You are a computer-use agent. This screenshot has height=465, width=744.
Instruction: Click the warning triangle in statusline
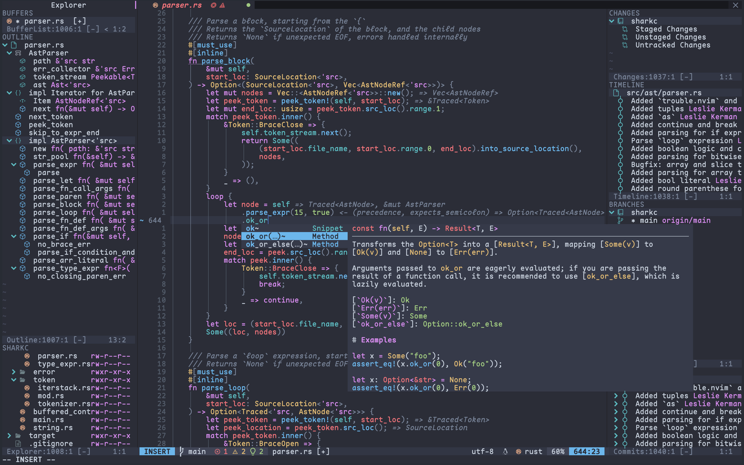point(235,451)
